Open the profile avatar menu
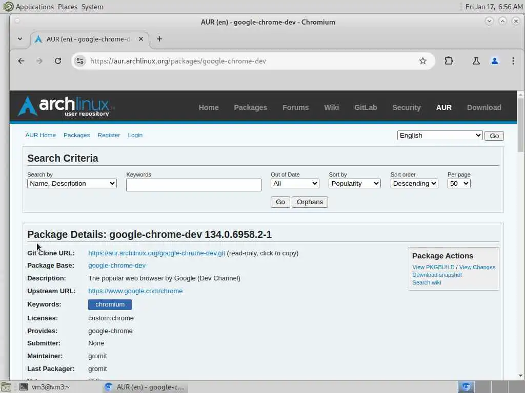Viewport: 525px width, 393px height. tap(495, 61)
